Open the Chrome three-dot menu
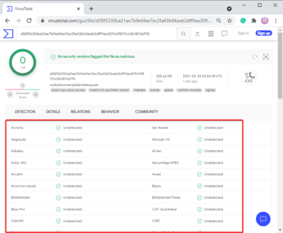Viewport: 283px width, 233px height. click(x=276, y=20)
